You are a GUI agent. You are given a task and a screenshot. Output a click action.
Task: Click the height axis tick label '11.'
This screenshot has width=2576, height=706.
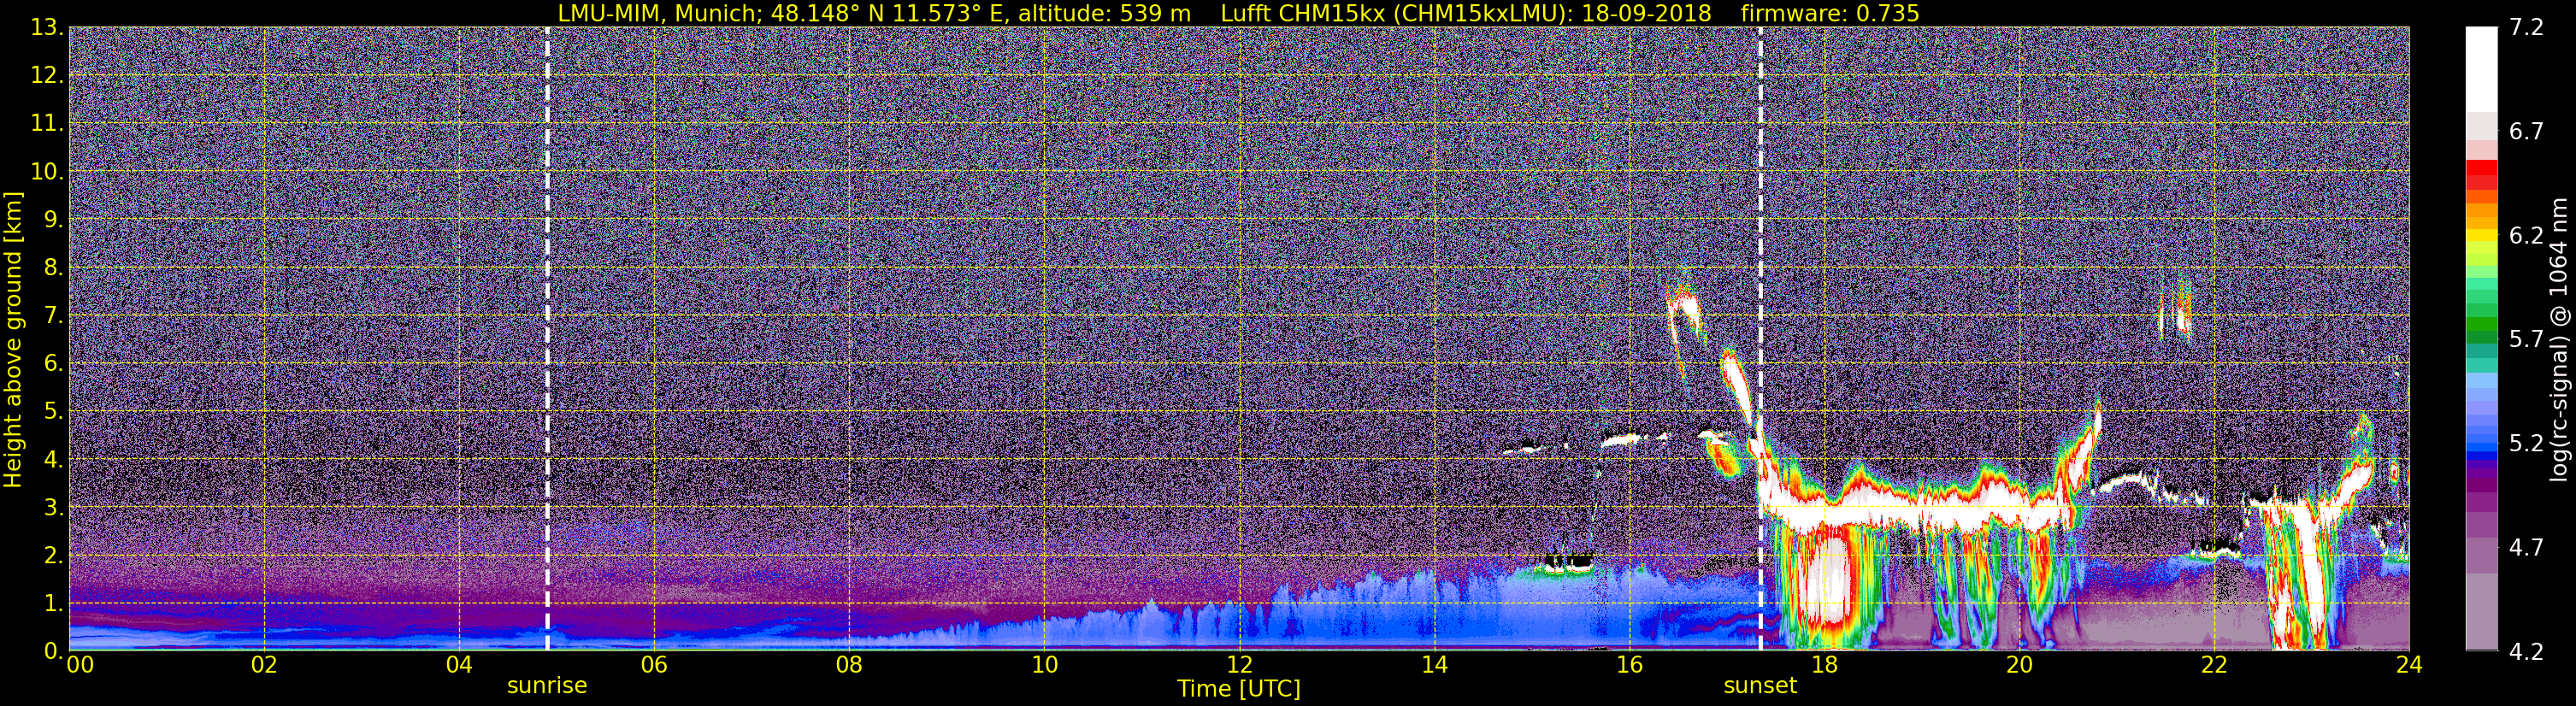[47, 123]
